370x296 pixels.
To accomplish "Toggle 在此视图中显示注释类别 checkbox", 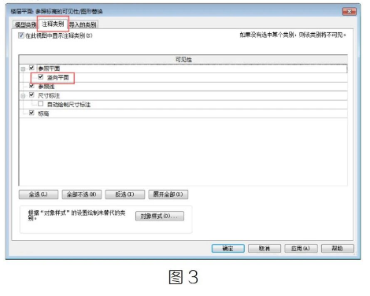I will (21, 35).
